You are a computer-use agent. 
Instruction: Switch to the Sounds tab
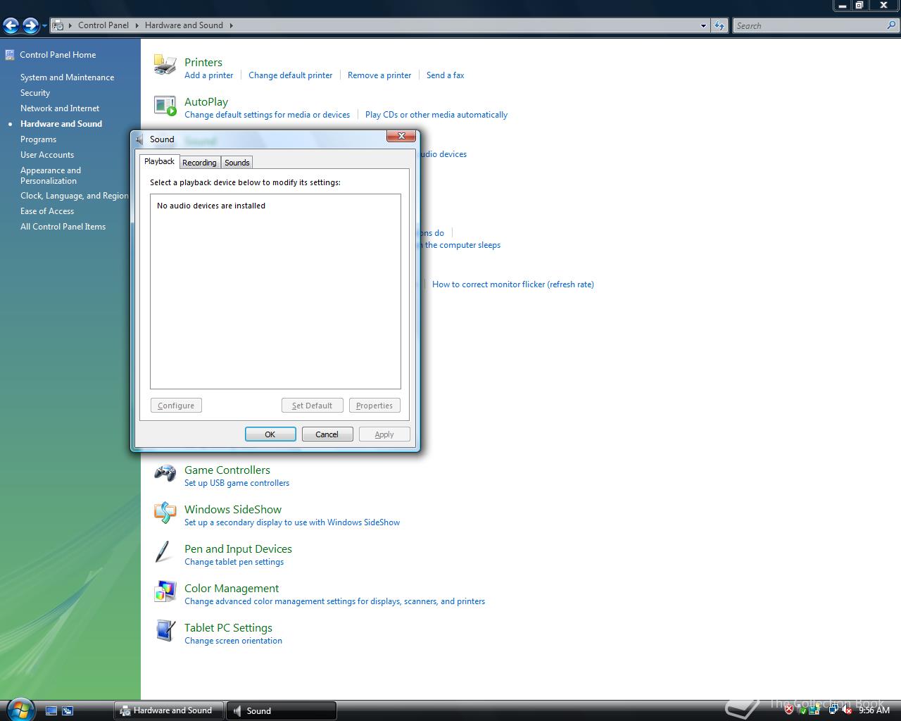(x=237, y=163)
